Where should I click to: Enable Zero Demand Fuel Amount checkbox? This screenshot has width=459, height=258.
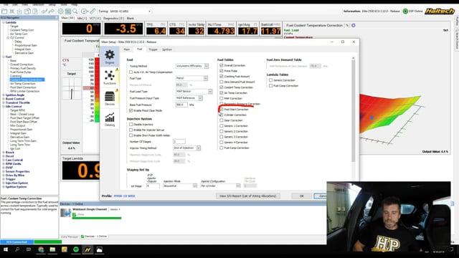pos(222,82)
